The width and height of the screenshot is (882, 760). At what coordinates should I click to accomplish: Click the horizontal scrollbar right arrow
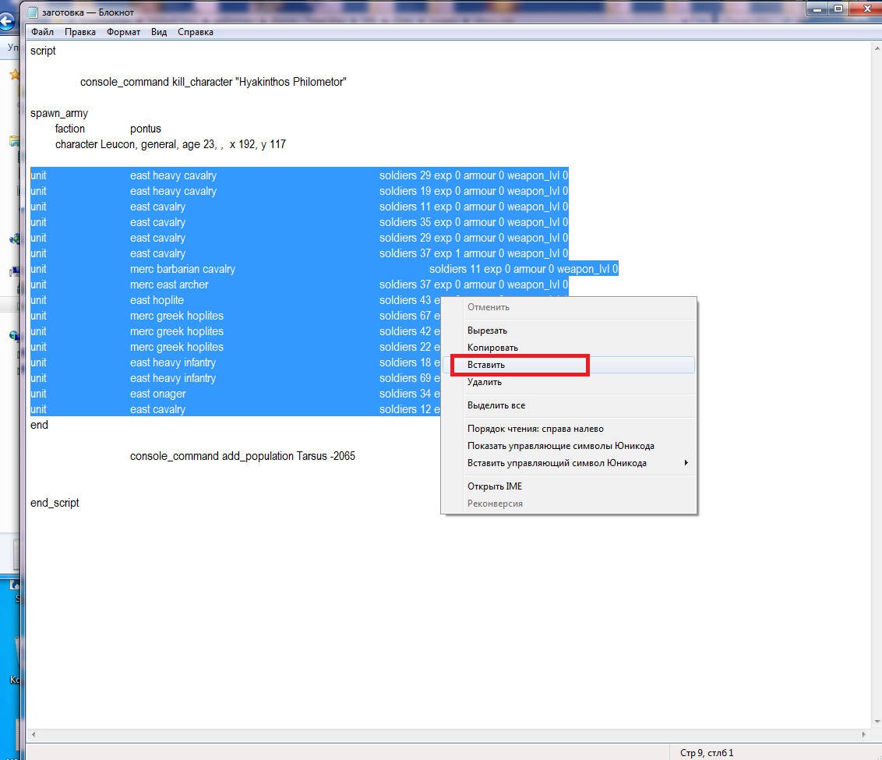pyautogui.click(x=863, y=734)
